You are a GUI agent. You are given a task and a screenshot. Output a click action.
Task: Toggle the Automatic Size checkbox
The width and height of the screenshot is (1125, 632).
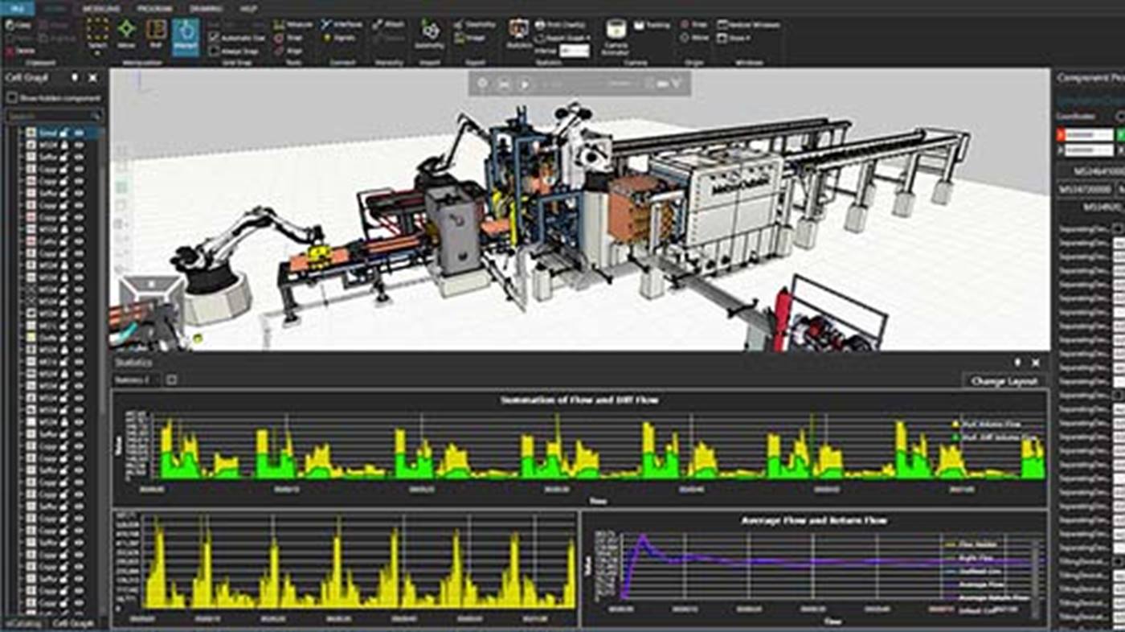[x=214, y=38]
